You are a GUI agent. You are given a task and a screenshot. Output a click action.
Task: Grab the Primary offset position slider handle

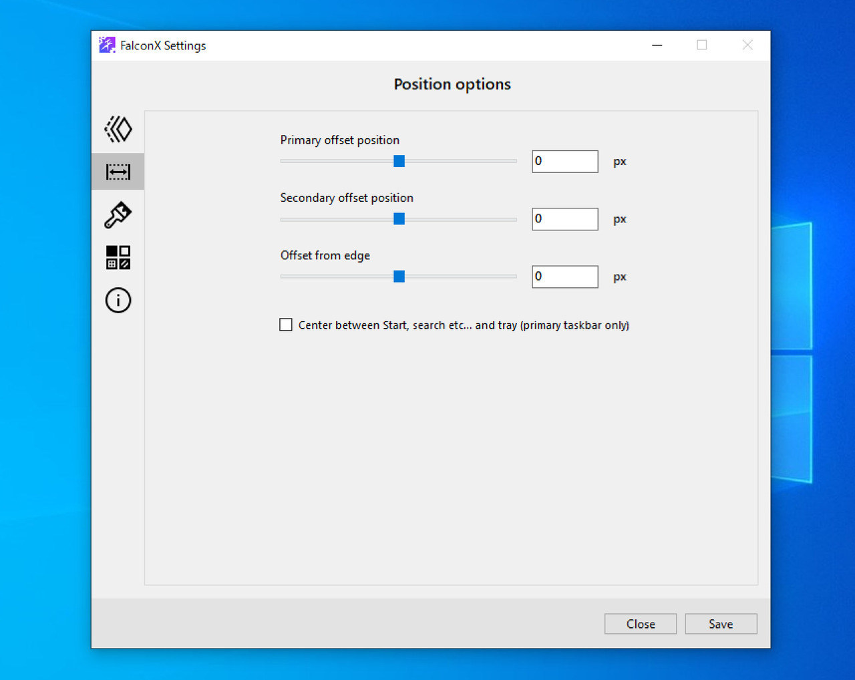[x=399, y=161]
